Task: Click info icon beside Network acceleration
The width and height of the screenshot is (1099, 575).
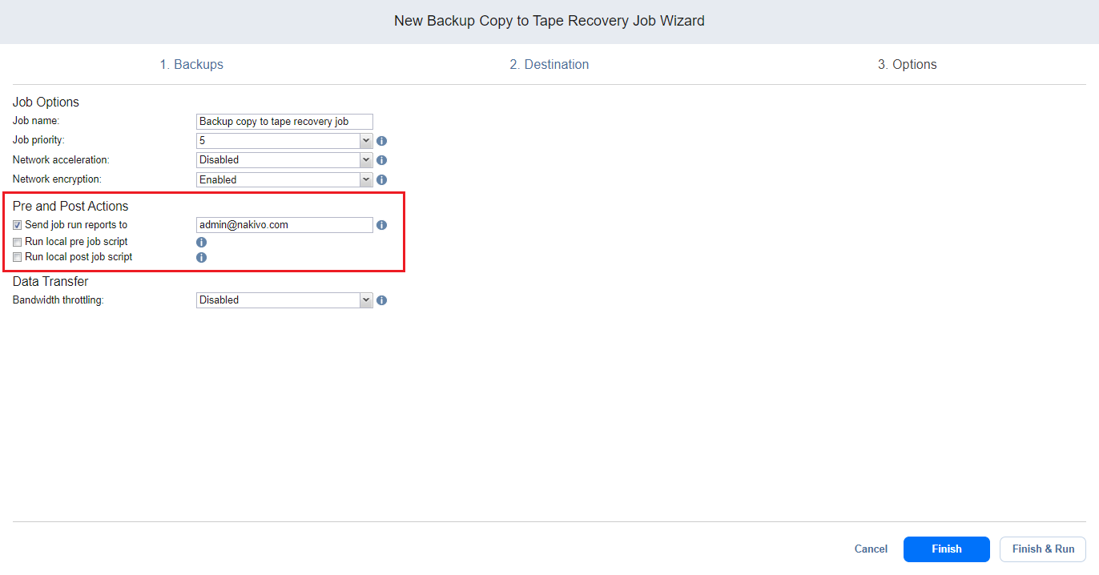Action: coord(382,160)
